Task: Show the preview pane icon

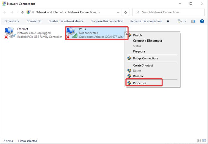Action: [x=193, y=21]
